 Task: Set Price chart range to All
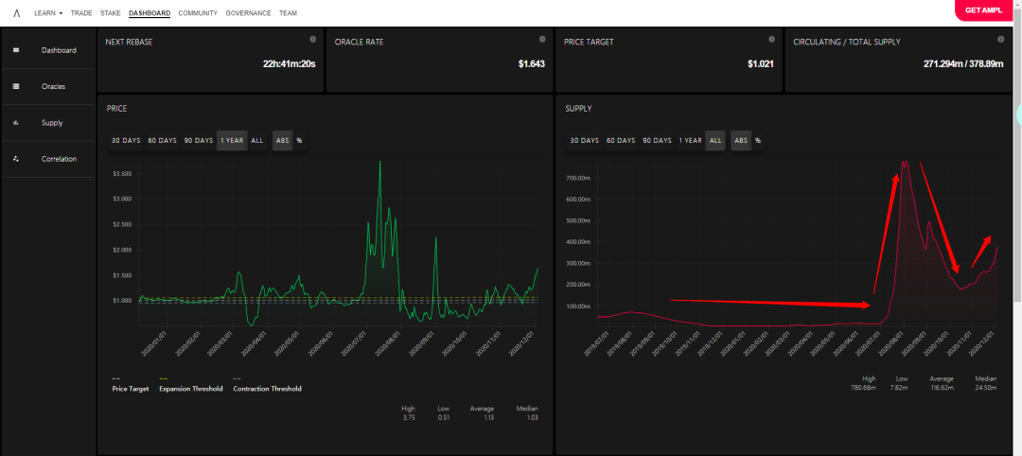tap(256, 141)
